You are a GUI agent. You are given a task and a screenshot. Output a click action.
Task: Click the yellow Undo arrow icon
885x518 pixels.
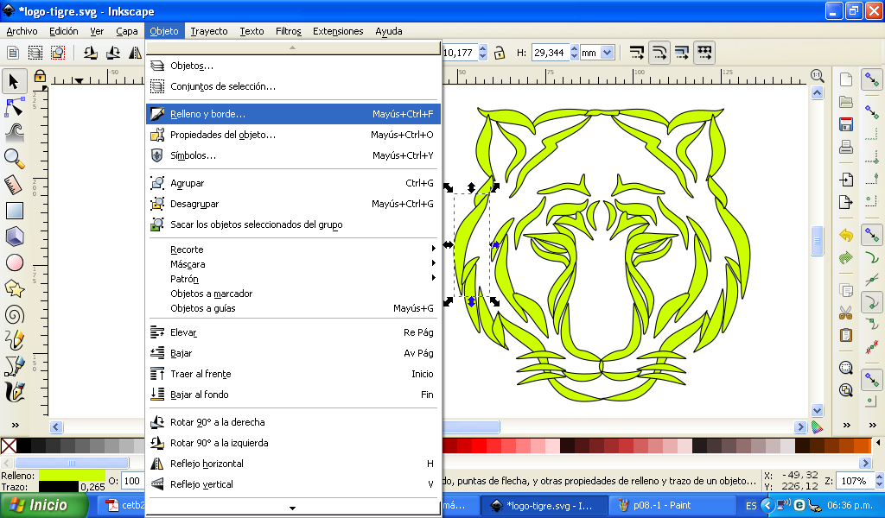845,235
